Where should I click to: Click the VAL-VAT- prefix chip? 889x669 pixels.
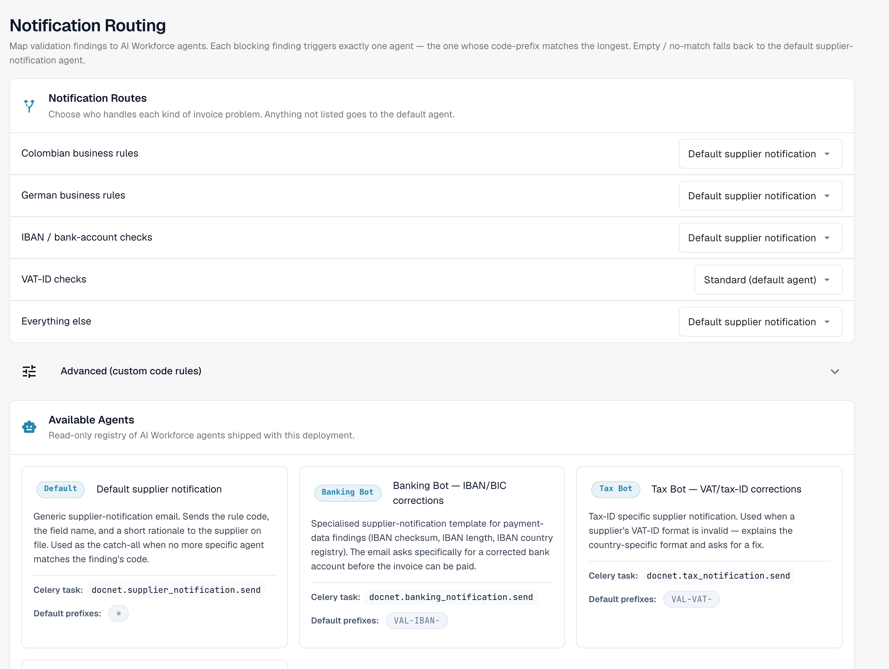[x=691, y=600]
